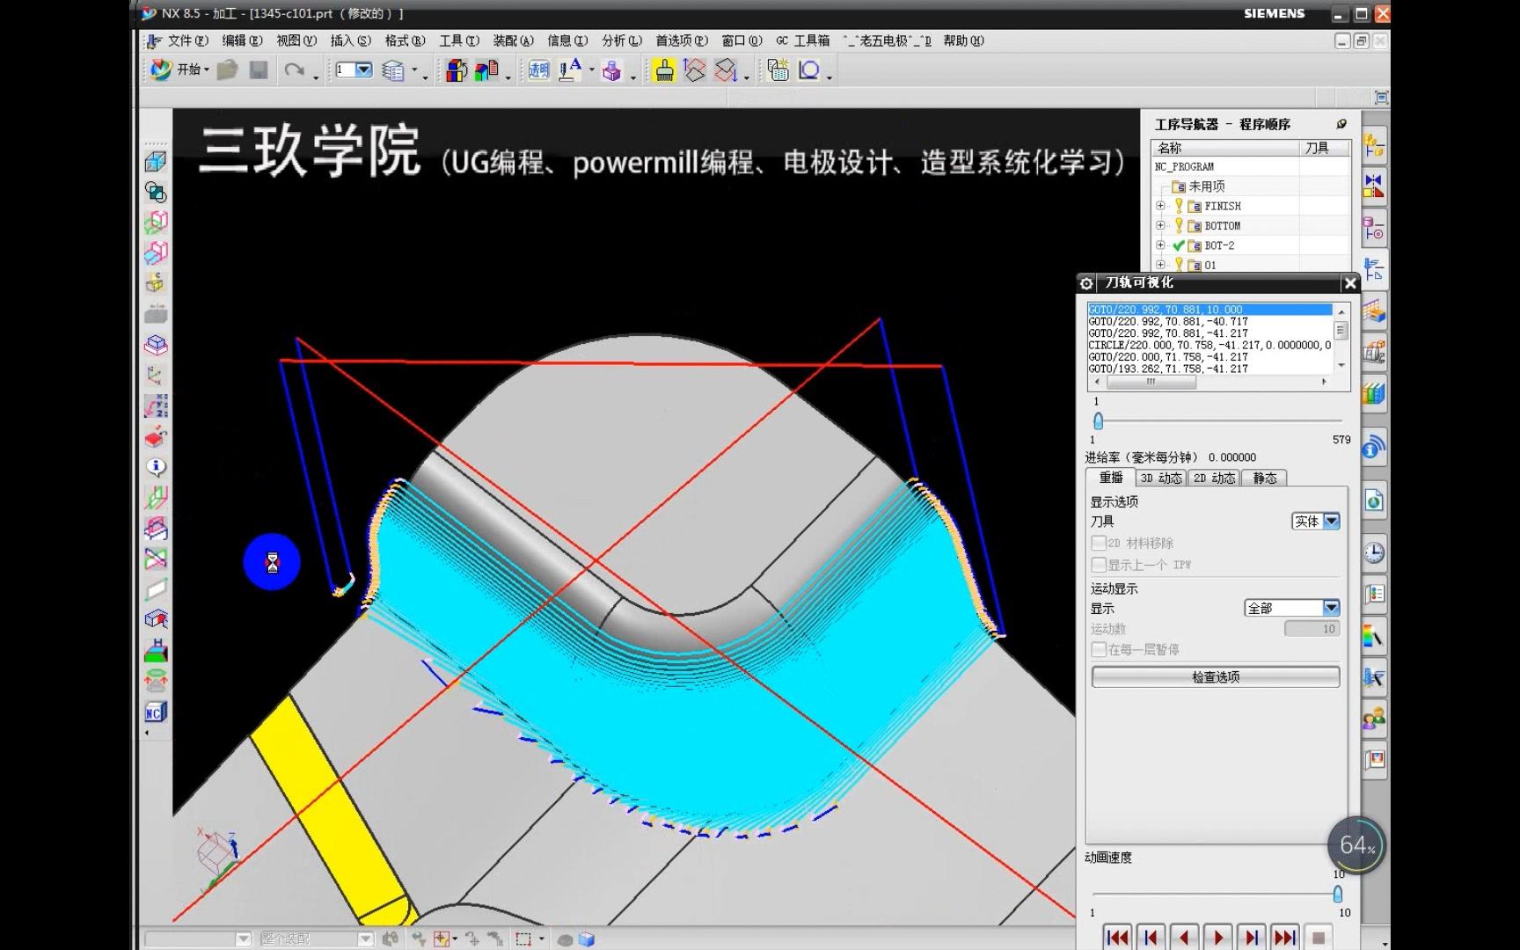Open the 编辑(E) menu
This screenshot has width=1520, height=950.
242,40
